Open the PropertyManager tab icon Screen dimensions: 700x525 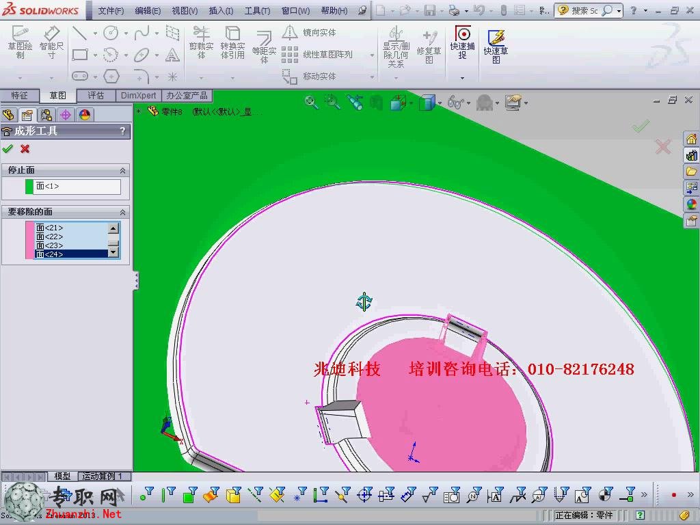[x=27, y=115]
